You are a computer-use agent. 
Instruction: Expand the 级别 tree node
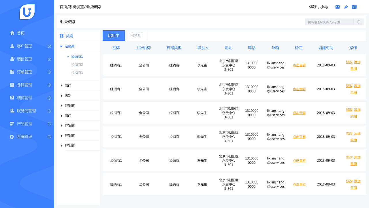pos(62,96)
